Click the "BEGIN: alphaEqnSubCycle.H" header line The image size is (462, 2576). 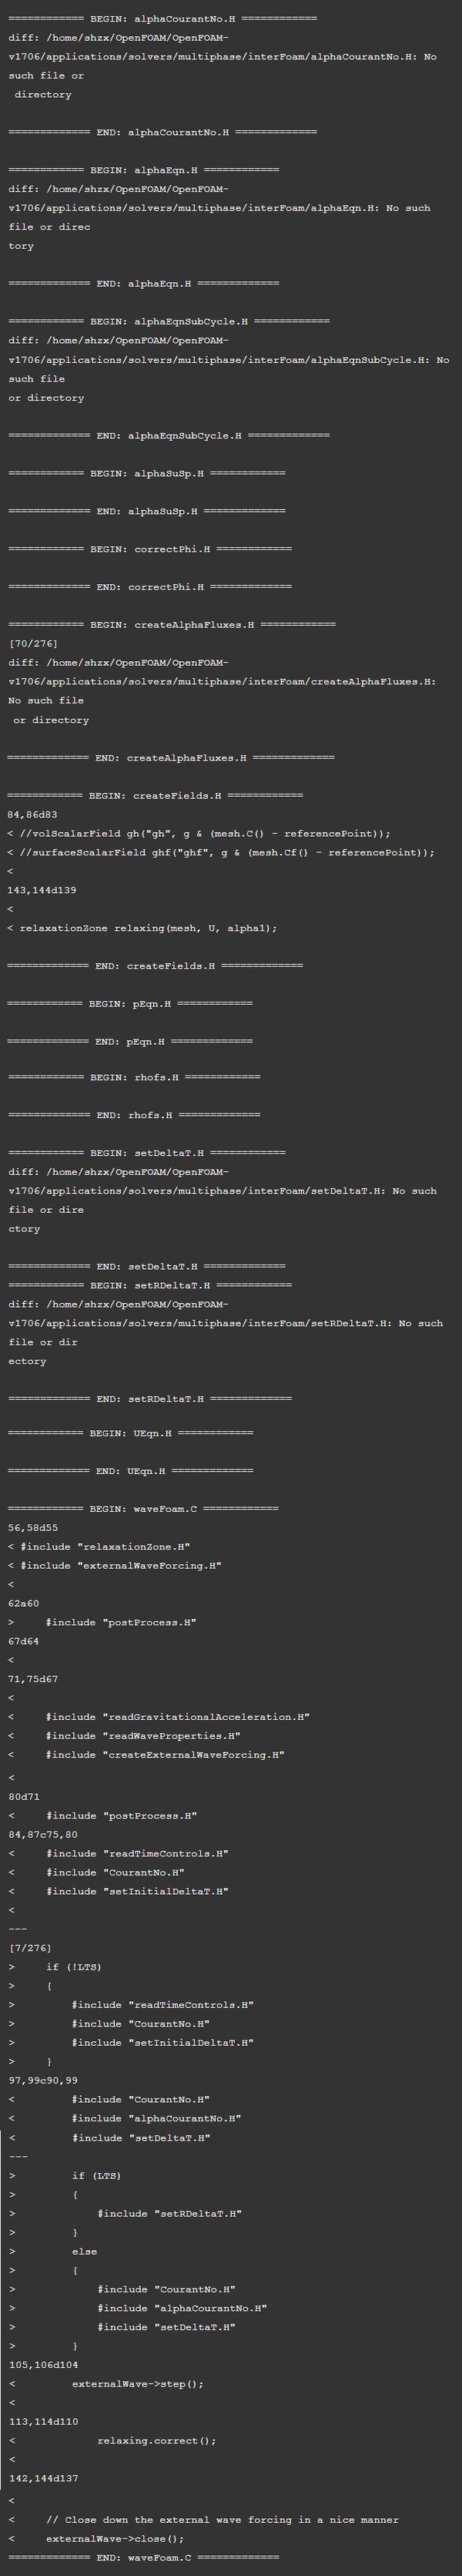click(168, 322)
